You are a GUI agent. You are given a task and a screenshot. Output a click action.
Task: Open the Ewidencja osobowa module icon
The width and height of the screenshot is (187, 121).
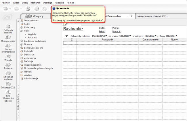8,27
